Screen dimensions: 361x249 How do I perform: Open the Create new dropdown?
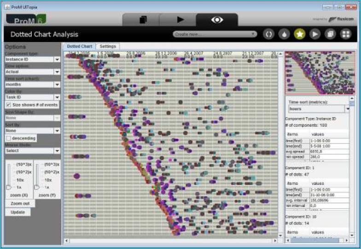coord(215,34)
